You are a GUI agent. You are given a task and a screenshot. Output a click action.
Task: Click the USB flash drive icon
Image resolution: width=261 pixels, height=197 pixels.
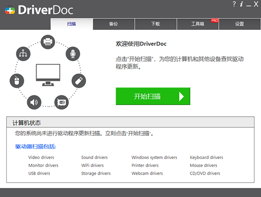79,81
